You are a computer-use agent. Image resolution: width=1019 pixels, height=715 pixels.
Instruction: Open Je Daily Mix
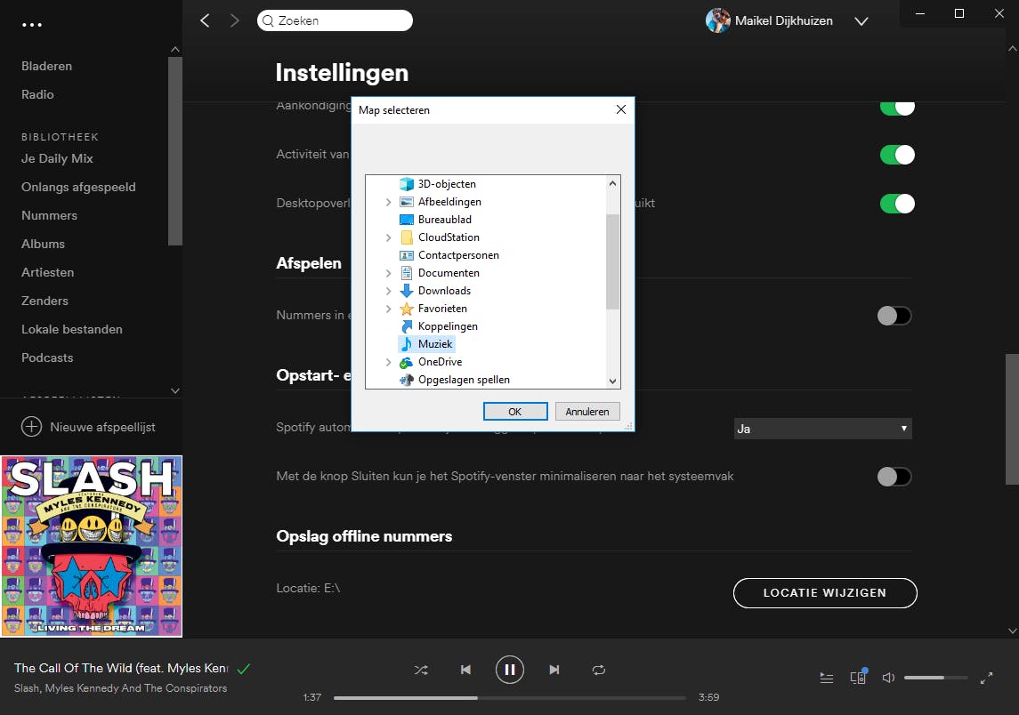57,158
